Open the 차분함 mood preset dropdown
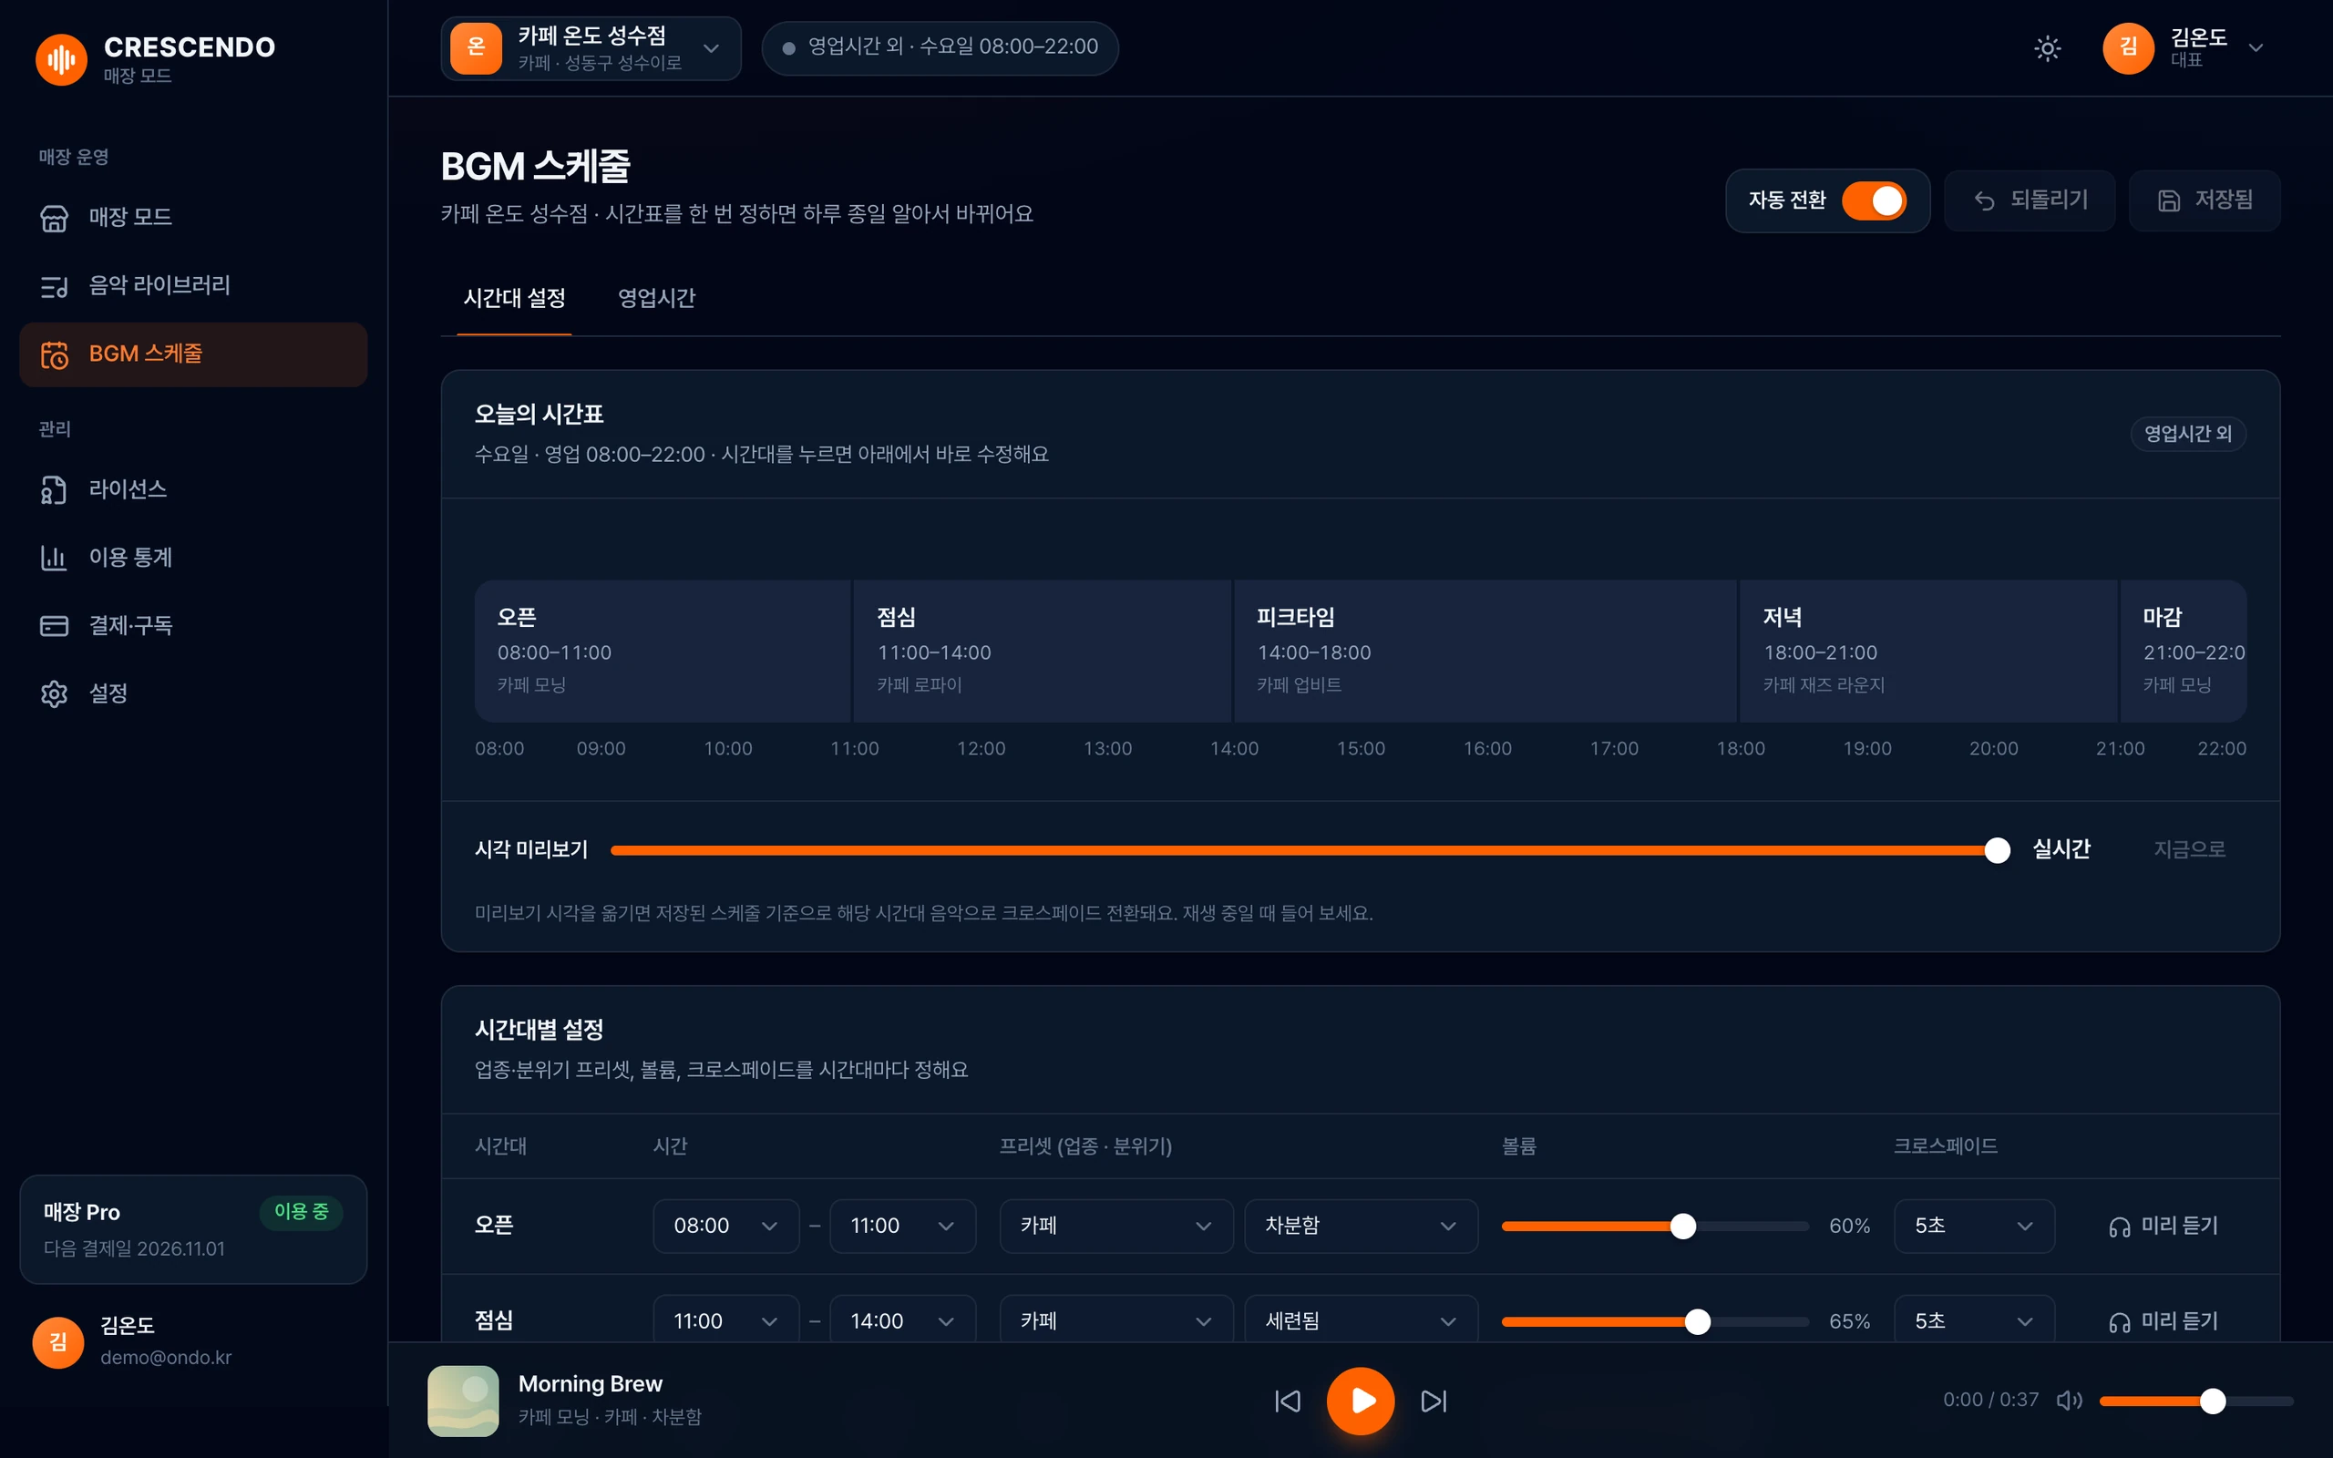This screenshot has width=2333, height=1458. point(1361,1226)
